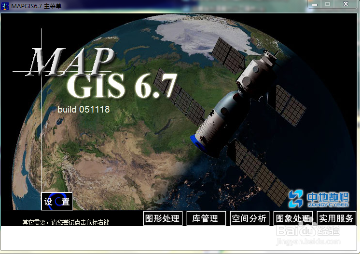Open the 库管理 menu
Screen dimensions: 360x254
click(206, 218)
